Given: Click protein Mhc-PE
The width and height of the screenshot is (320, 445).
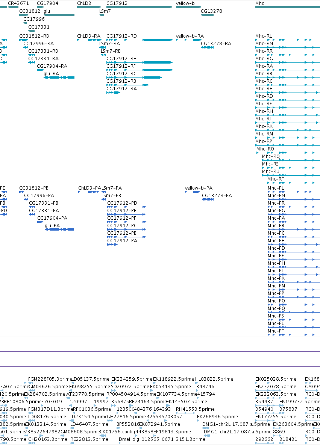Looking at the screenshot, I should pos(276,241).
